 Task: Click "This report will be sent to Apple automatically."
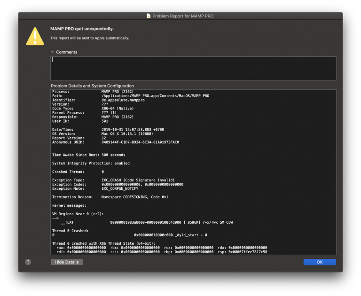90,38
